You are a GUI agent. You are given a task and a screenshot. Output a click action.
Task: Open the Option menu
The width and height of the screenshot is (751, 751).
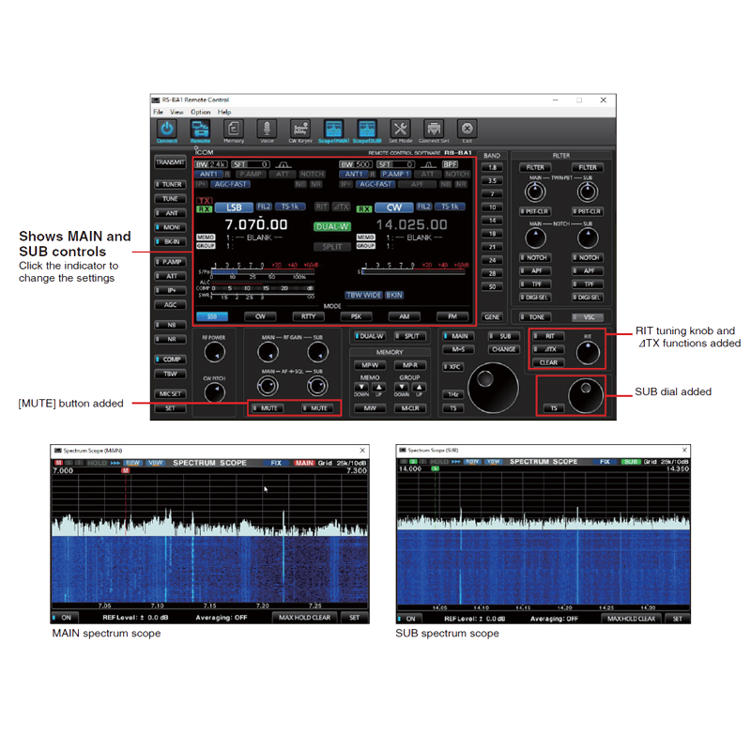pos(200,112)
